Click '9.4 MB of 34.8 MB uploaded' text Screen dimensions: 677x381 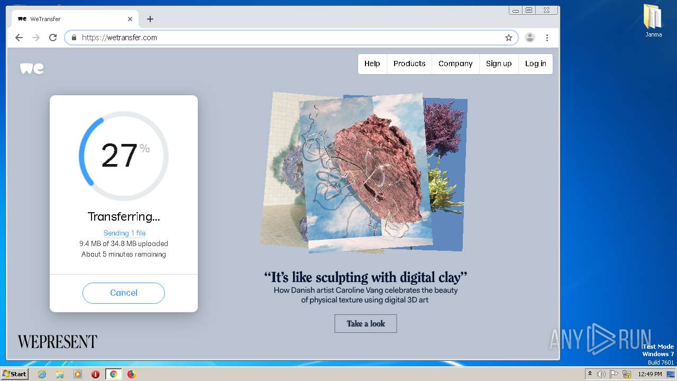[124, 243]
